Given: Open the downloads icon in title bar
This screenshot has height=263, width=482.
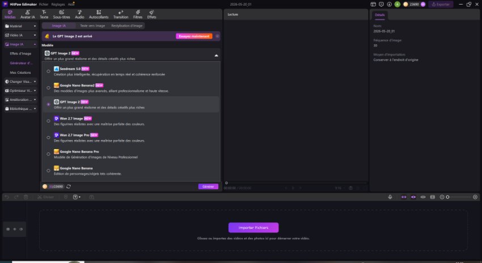Looking at the screenshot, I should 389,5.
